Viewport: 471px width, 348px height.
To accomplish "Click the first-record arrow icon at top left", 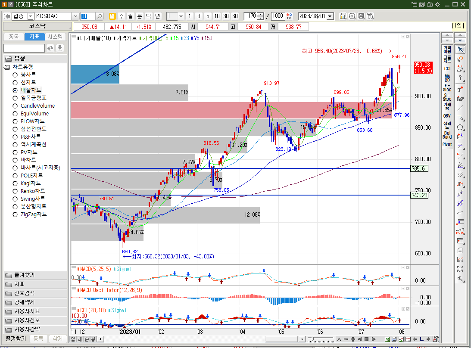I will click(6, 16).
